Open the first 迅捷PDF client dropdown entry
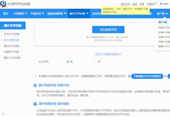 (x=164, y=28)
